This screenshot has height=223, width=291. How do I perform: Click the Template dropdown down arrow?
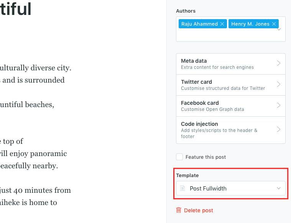click(279, 189)
